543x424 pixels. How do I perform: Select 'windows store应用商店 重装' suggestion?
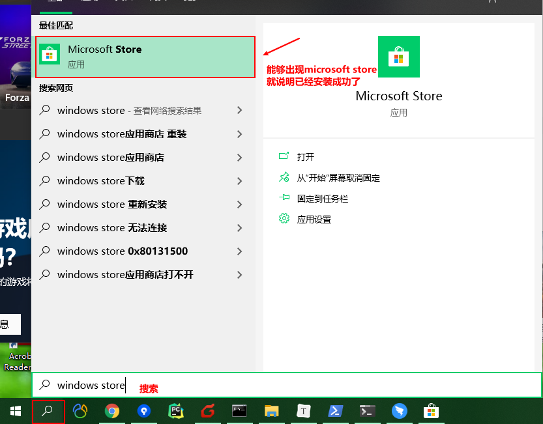[143, 134]
